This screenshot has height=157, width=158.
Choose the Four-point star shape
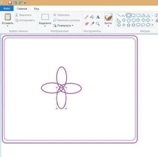[124, 25]
